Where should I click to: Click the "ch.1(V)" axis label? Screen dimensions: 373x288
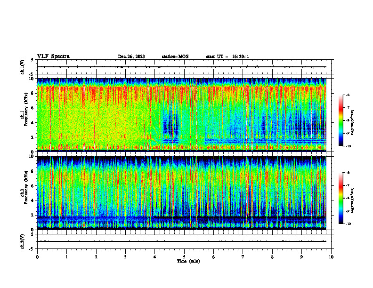tap(23, 67)
